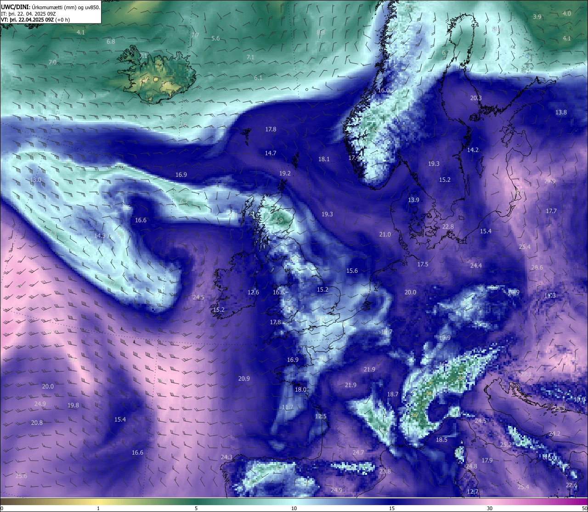Click the 18.5 value near Gulf of Genoa
This screenshot has width=588, height=512.
point(441,440)
